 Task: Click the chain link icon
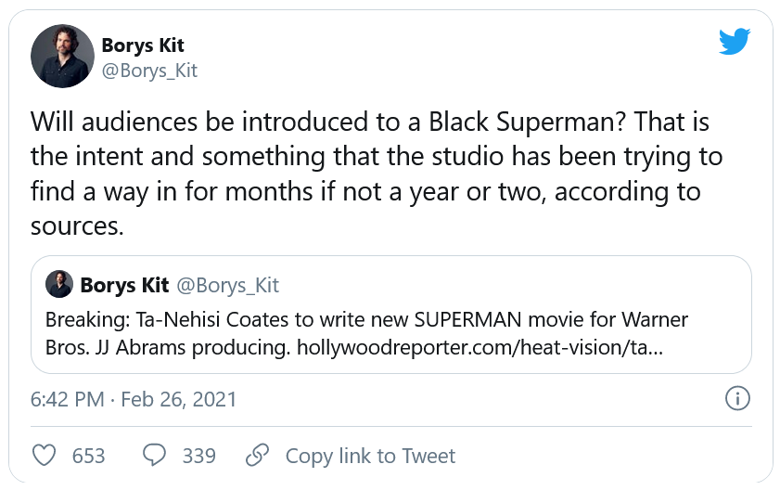point(257,456)
